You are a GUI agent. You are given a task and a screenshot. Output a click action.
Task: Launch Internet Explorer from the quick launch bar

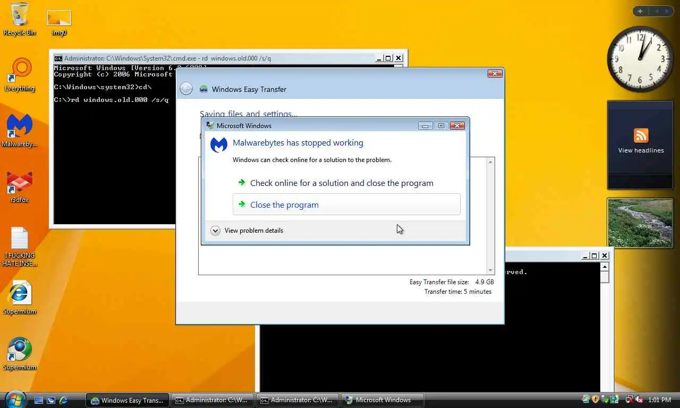tap(63, 400)
